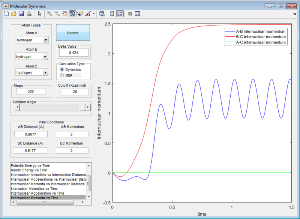Select Potential Energy vs Time in list
This screenshot has width=300, height=219.
(48, 165)
